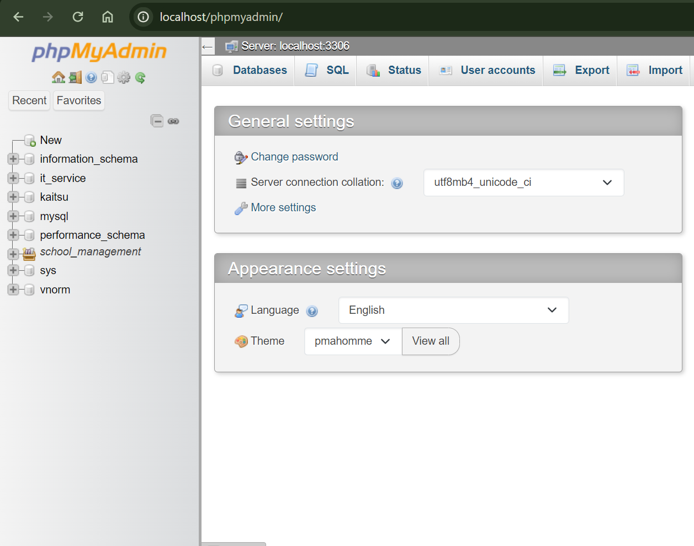Open the User accounts tab
694x546 pixels.
(x=486, y=71)
